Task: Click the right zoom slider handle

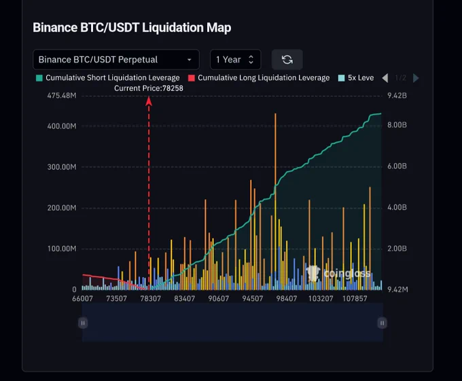Action: (382, 323)
